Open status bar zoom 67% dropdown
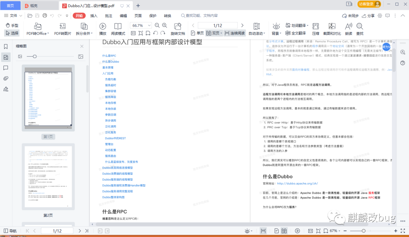The width and height of the screenshot is (409, 237). click(x=335, y=231)
